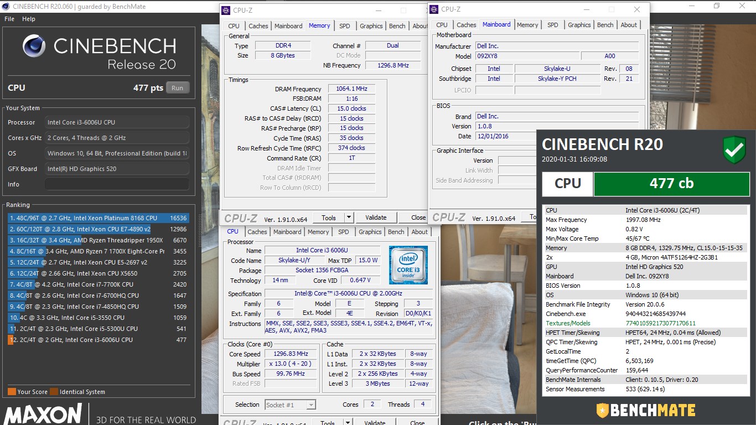Select ranking row Intel Xeon CPU E7-4890 v2
Screen dimensions: 756x425
point(98,229)
